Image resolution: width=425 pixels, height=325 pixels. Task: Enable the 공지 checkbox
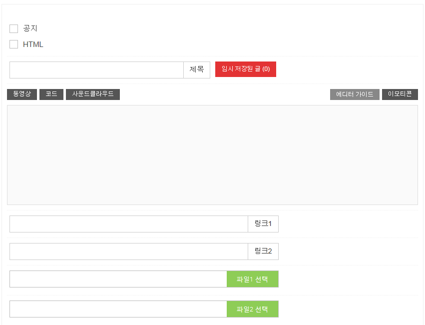14,29
